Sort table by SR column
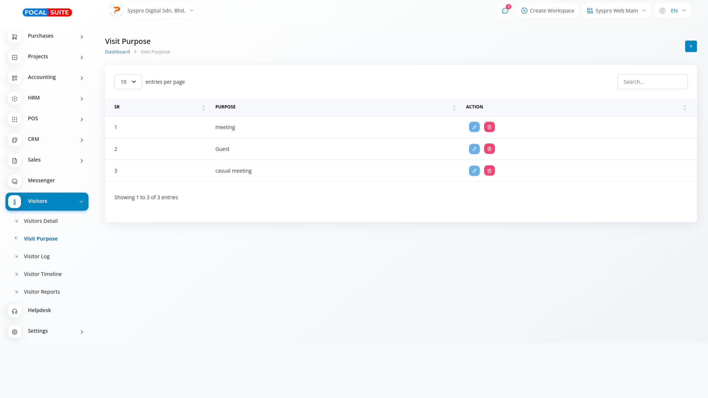The height and width of the screenshot is (398, 708). coord(203,107)
